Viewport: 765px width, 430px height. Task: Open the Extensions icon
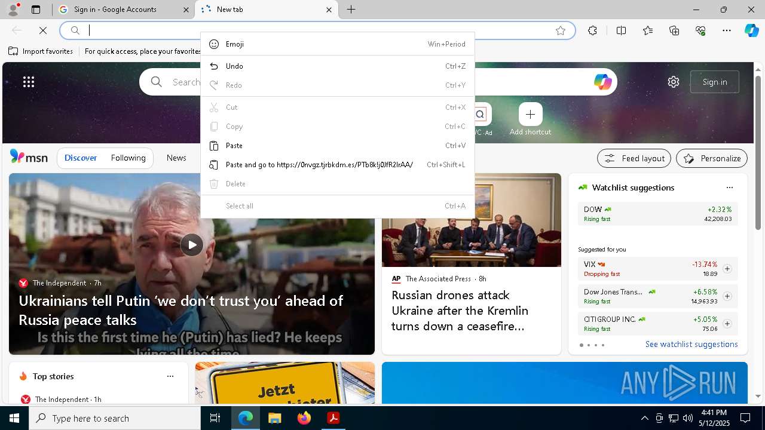click(592, 30)
